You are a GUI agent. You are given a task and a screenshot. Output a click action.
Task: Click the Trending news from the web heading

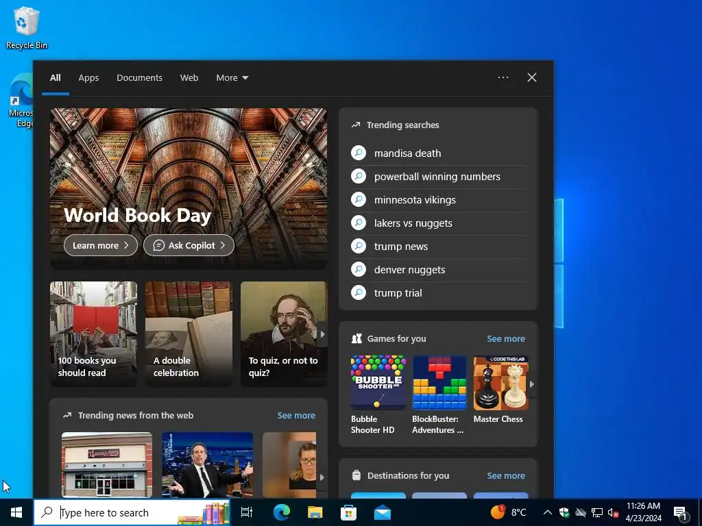tap(136, 415)
